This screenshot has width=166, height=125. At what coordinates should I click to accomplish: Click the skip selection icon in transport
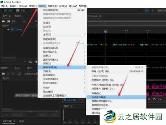[160, 99]
